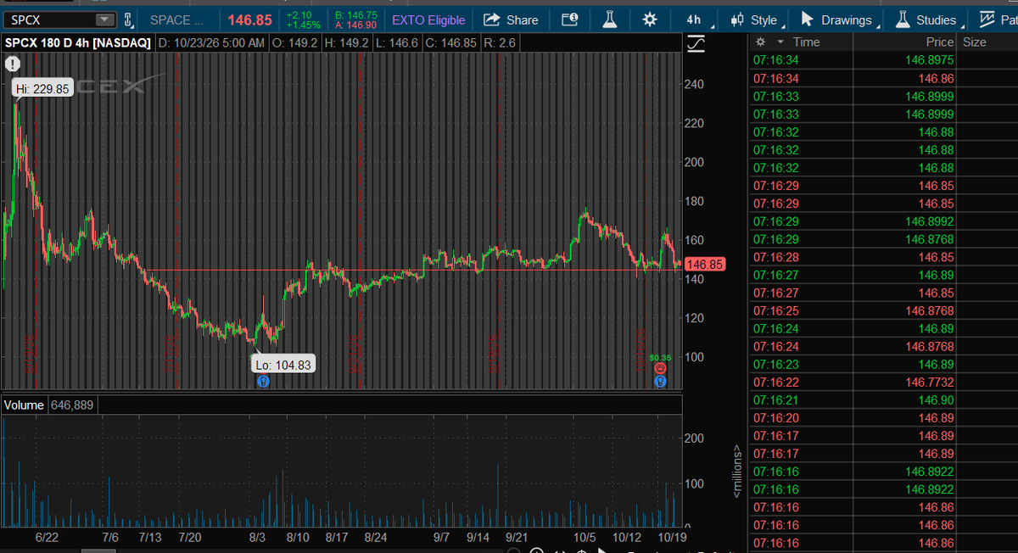Click the Hi: 229.85 price bubble
1018x553 pixels.
click(x=42, y=88)
